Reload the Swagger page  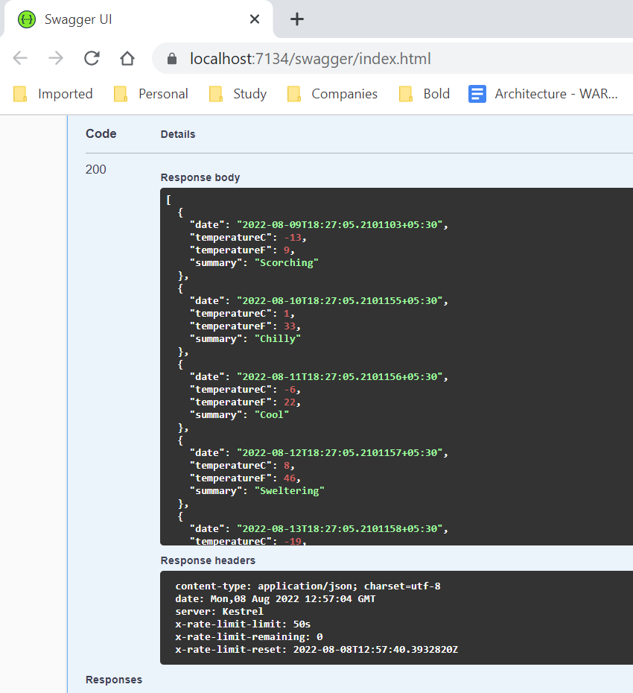pos(92,59)
